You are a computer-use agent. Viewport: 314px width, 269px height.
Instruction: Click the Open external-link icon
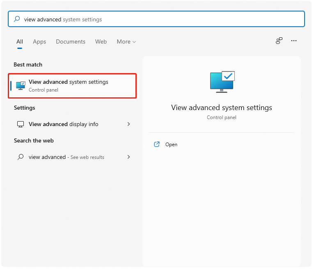157,144
